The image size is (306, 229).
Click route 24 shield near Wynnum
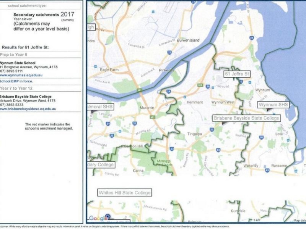251,38
